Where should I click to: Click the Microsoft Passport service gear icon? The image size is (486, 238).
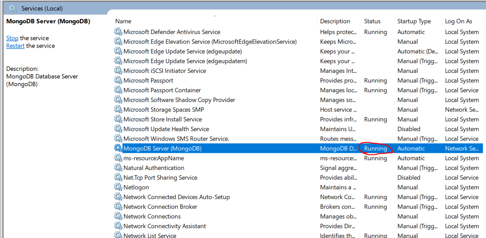coord(118,81)
